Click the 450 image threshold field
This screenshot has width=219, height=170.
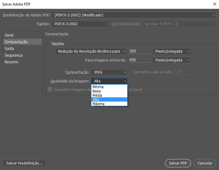coord(139,60)
